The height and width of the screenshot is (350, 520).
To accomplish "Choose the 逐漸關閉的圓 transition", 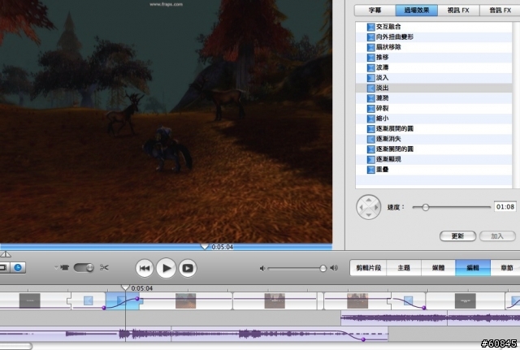I will pyautogui.click(x=434, y=149).
